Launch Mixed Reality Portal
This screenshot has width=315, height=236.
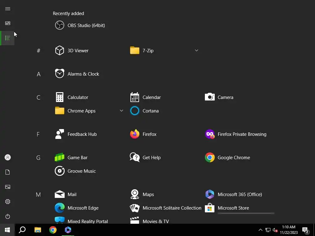(x=81, y=220)
